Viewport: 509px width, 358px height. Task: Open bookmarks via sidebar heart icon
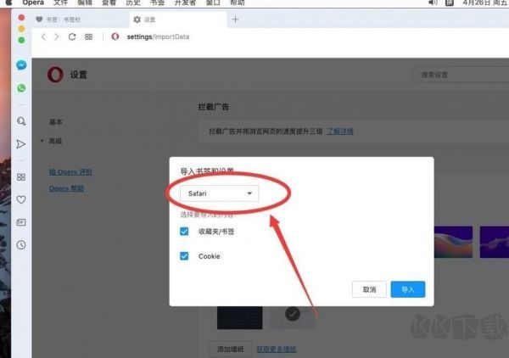(x=21, y=199)
